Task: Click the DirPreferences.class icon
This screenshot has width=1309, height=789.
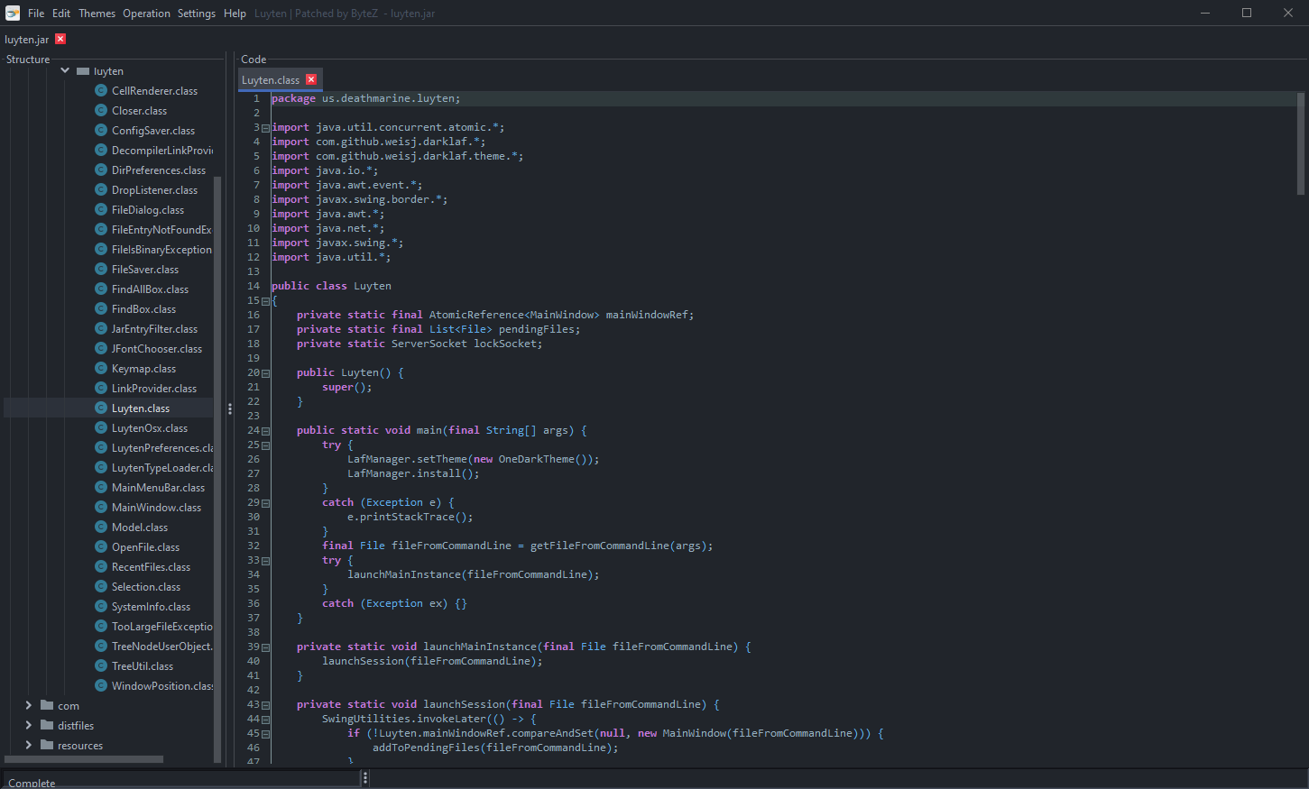Action: pyautogui.click(x=101, y=170)
